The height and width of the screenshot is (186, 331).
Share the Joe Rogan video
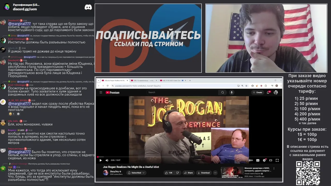pos(189,173)
